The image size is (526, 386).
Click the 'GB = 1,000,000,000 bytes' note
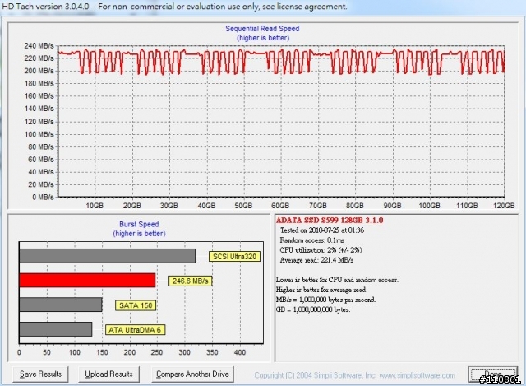point(313,309)
